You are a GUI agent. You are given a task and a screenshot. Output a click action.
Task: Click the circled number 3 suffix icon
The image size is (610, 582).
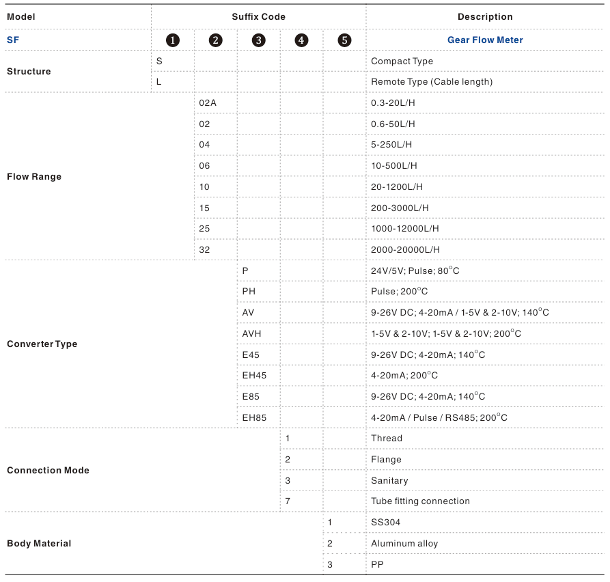coord(259,40)
